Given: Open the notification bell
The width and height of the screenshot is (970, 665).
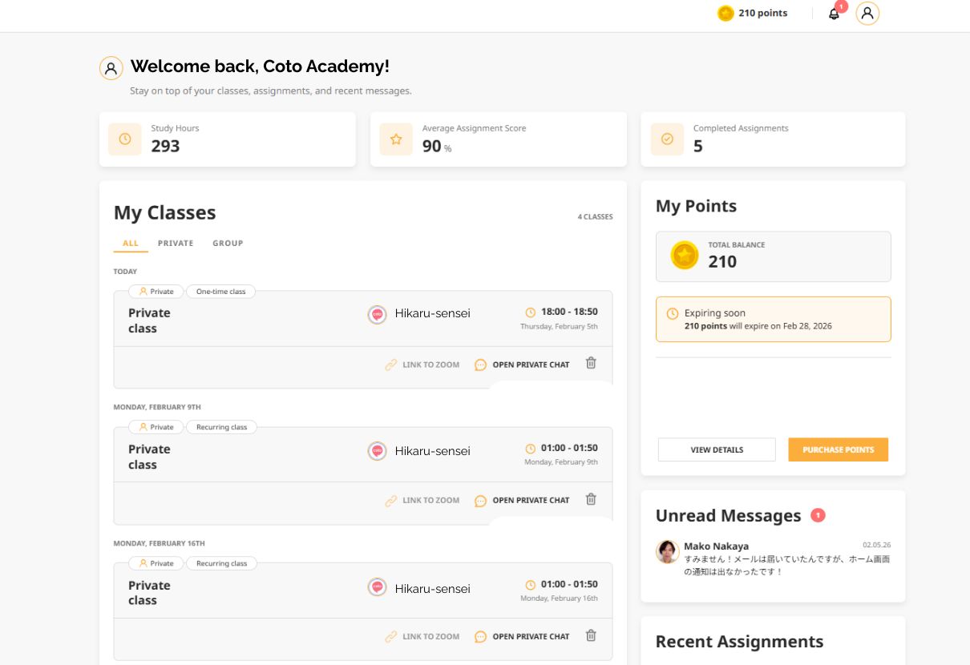Looking at the screenshot, I should click(x=834, y=14).
